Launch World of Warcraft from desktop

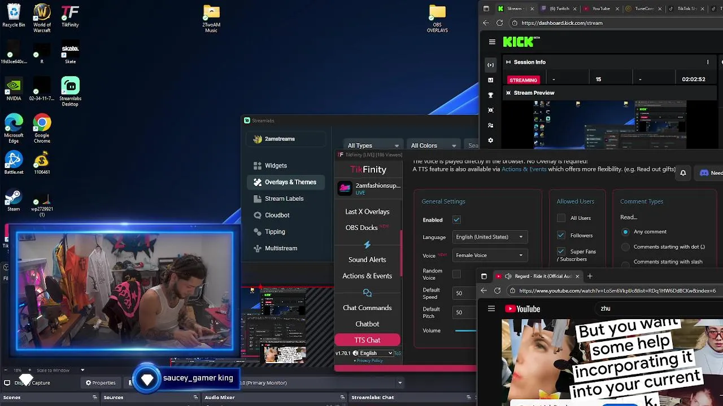coord(42,18)
